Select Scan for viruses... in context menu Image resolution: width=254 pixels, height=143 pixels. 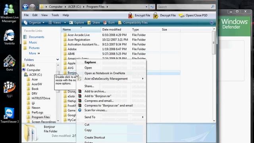click(96, 110)
